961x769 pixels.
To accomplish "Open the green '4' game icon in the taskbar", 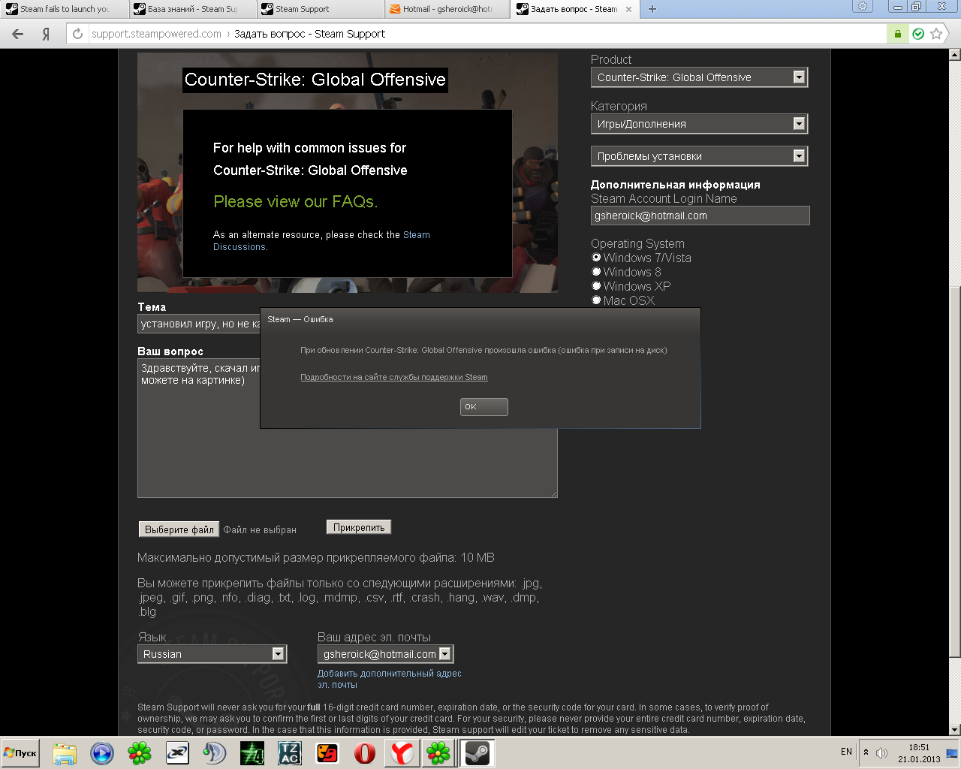I will pos(252,752).
